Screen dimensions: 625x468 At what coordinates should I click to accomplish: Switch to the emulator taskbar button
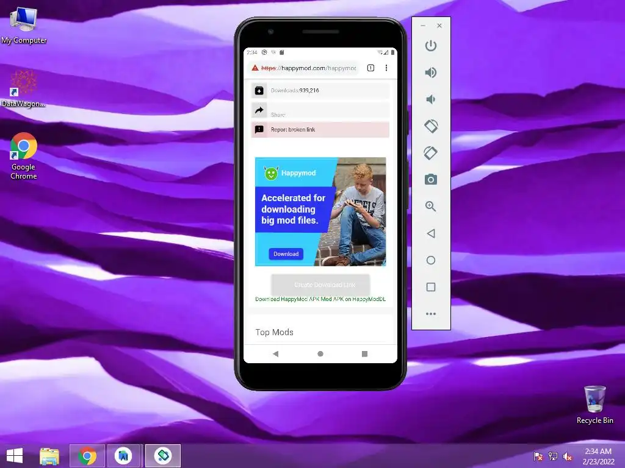pos(162,456)
